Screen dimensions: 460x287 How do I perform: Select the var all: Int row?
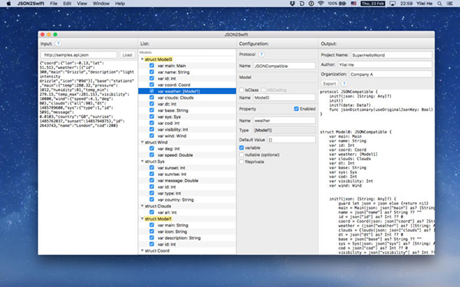[187, 212]
